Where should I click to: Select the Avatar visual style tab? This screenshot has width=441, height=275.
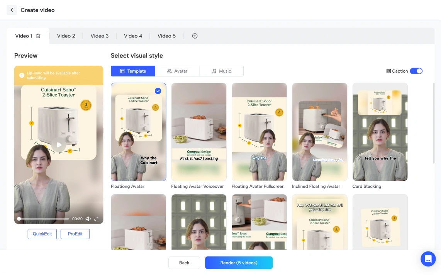tap(177, 71)
